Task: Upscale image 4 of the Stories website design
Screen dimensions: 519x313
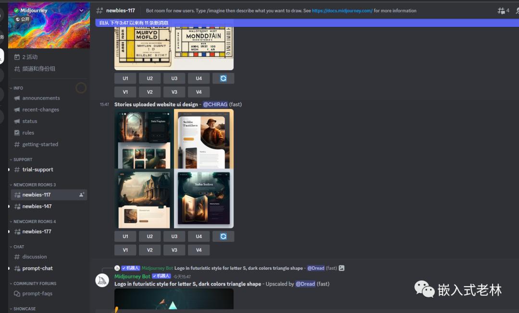Action: tap(198, 237)
